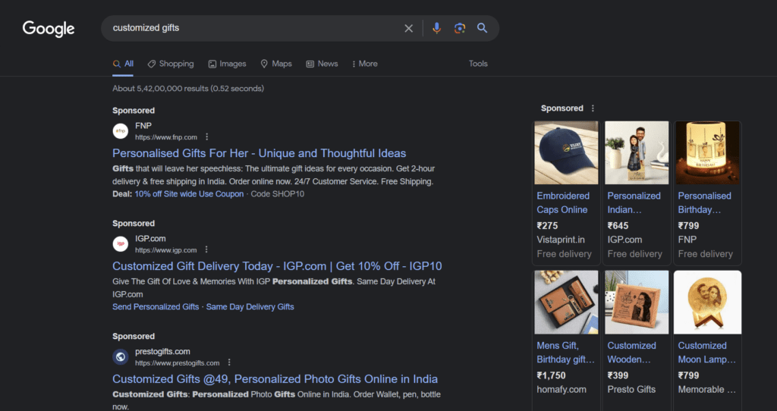The height and width of the screenshot is (411, 777).
Task: Open Customized Moon Lamp product link
Action: click(x=706, y=353)
